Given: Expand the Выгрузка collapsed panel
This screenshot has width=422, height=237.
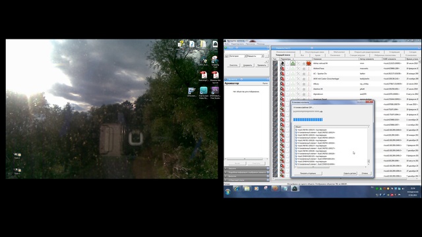Looking at the screenshot, I should coord(247,176).
